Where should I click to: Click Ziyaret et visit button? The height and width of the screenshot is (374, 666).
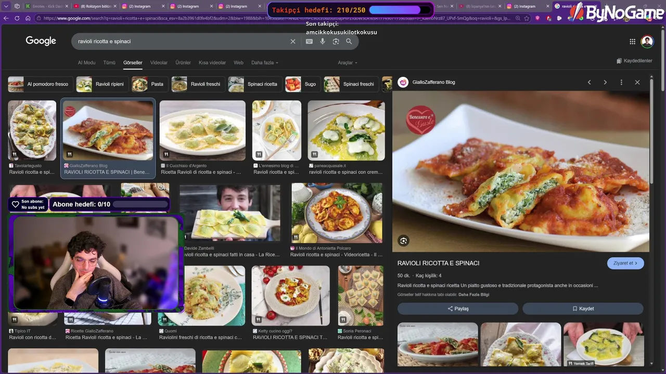tap(625, 263)
